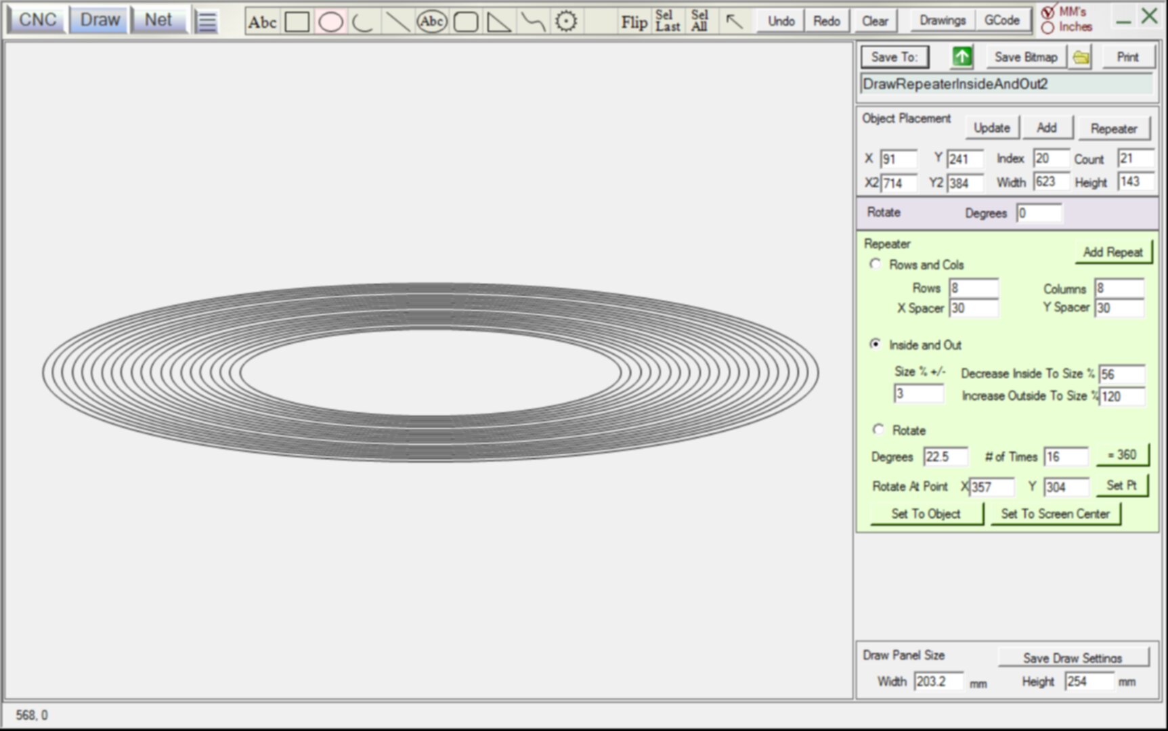Image resolution: width=1168 pixels, height=731 pixels.
Task: Click the X Spacer field
Action: pos(973,308)
